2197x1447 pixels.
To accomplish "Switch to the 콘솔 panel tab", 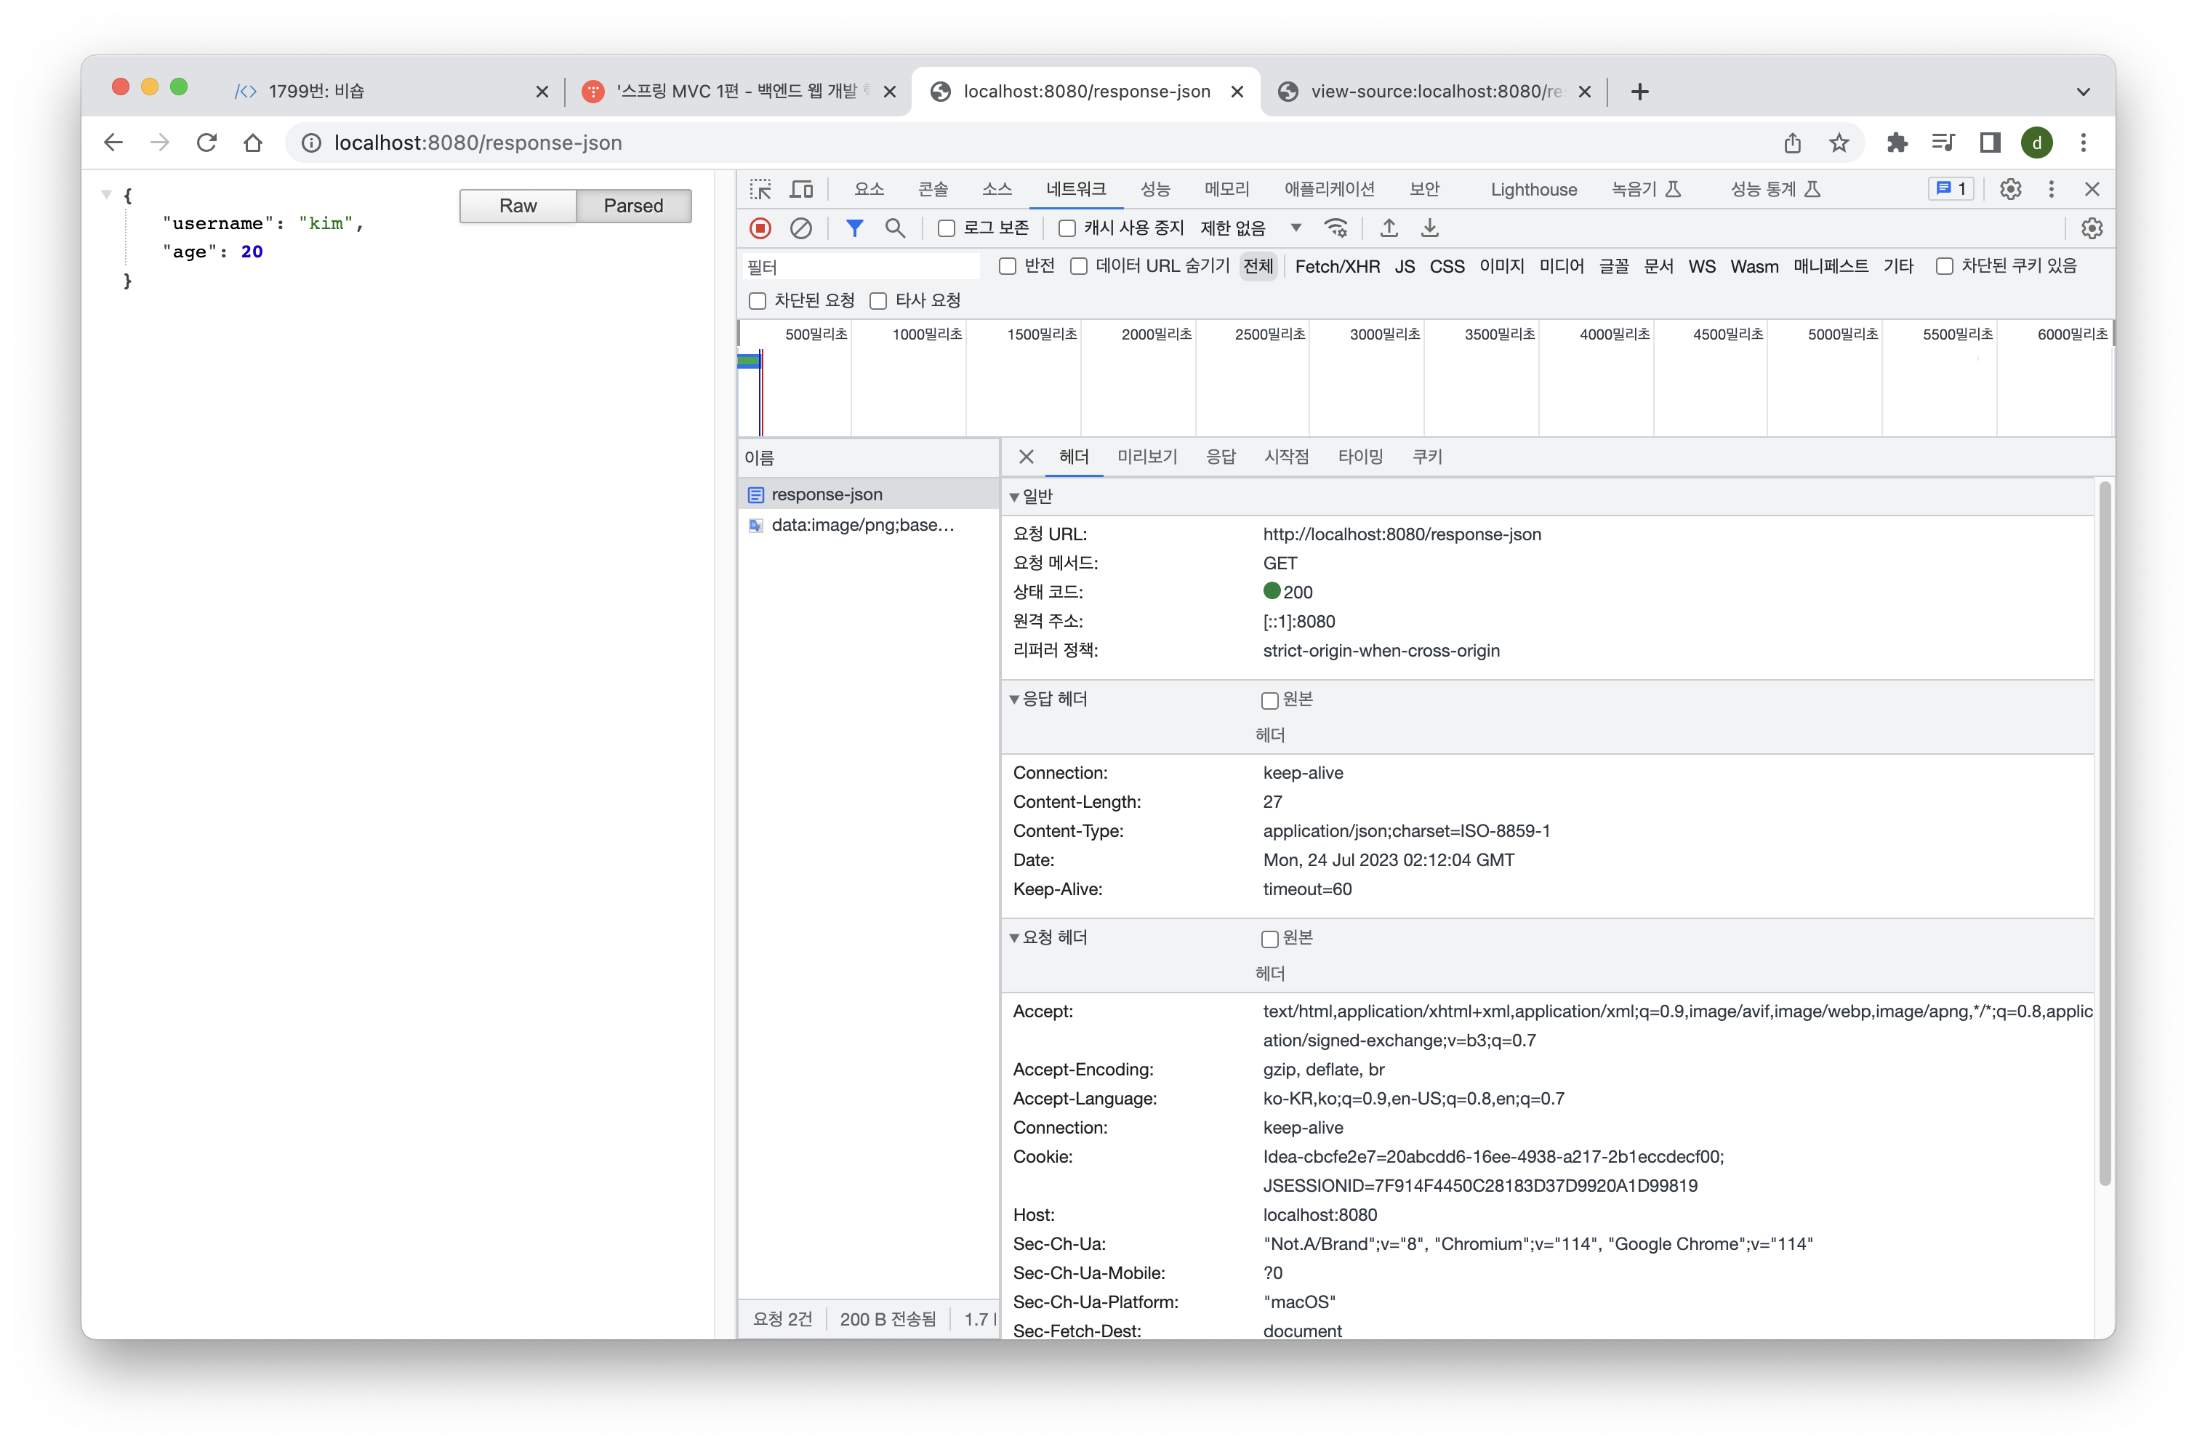I will point(932,189).
